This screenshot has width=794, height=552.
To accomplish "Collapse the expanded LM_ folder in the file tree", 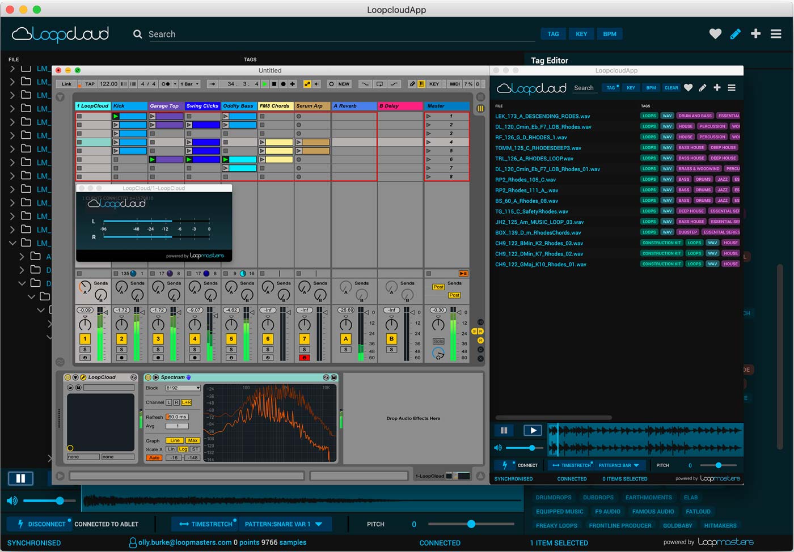I will tap(12, 243).
